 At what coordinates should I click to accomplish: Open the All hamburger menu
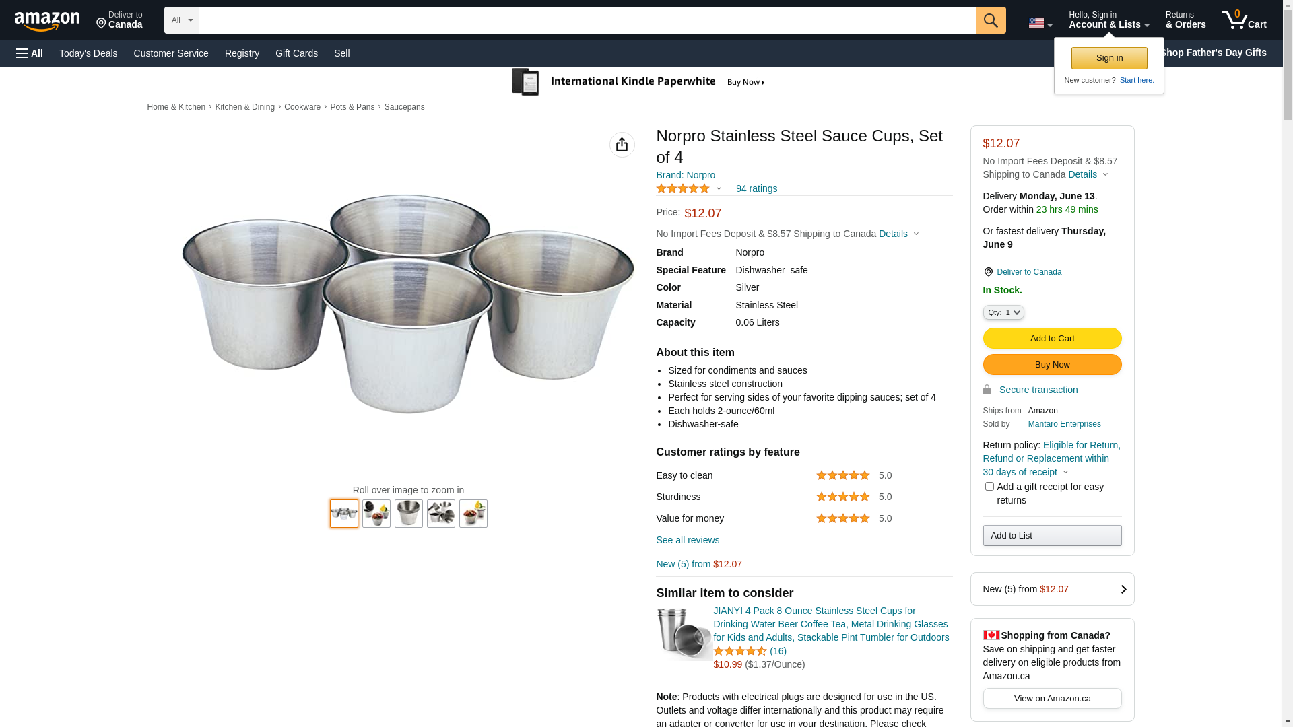[30, 53]
